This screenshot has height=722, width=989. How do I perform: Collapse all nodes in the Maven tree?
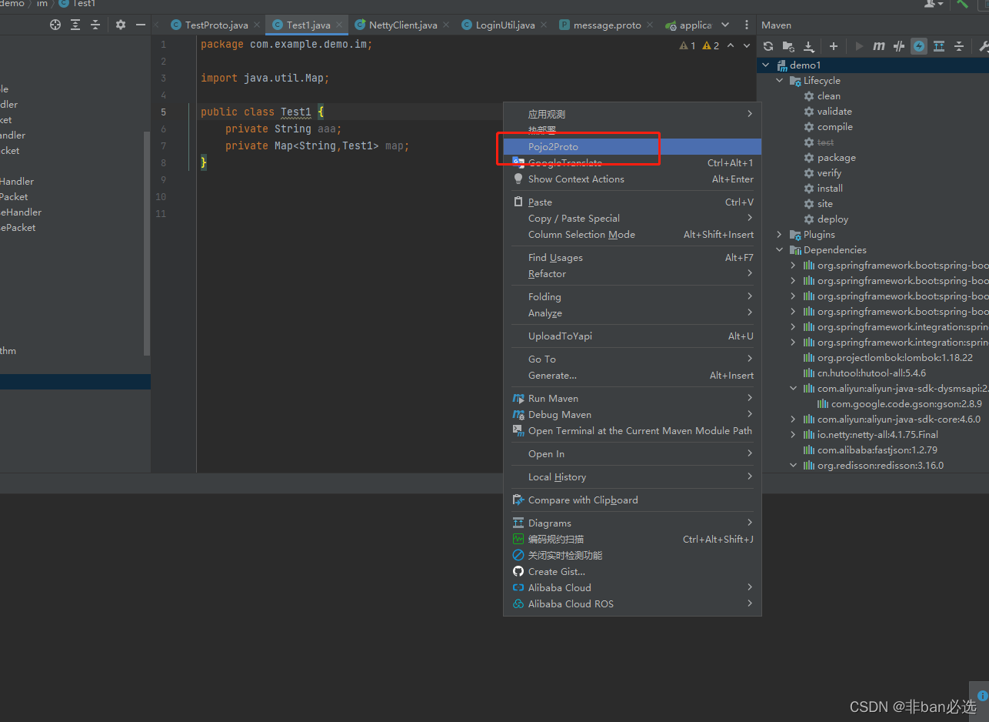click(x=959, y=45)
